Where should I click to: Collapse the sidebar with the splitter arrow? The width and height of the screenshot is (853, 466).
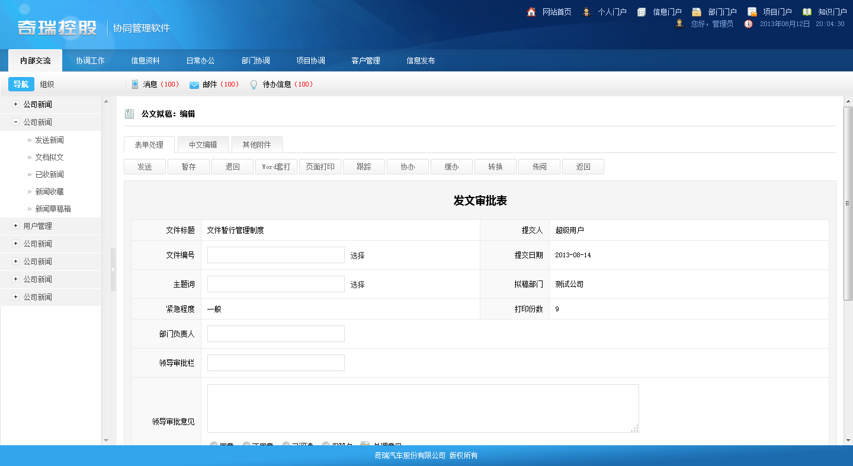[113, 270]
